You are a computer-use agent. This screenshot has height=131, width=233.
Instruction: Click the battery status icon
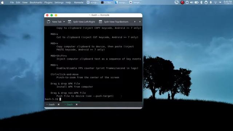click(197, 3)
